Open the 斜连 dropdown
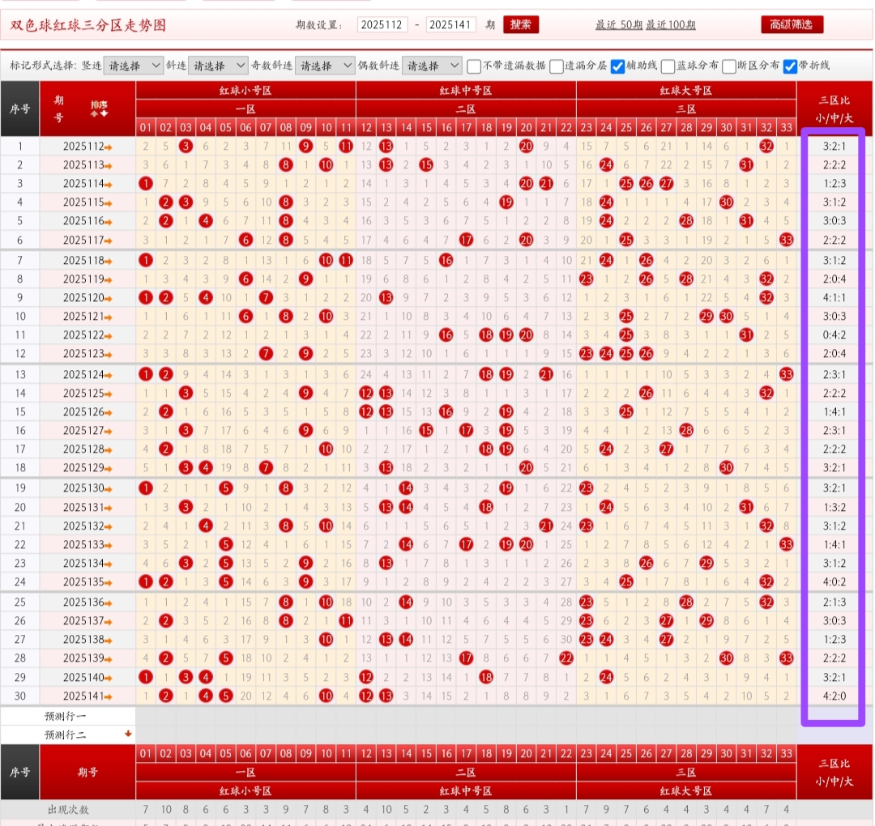The width and height of the screenshot is (875, 826). click(x=218, y=66)
